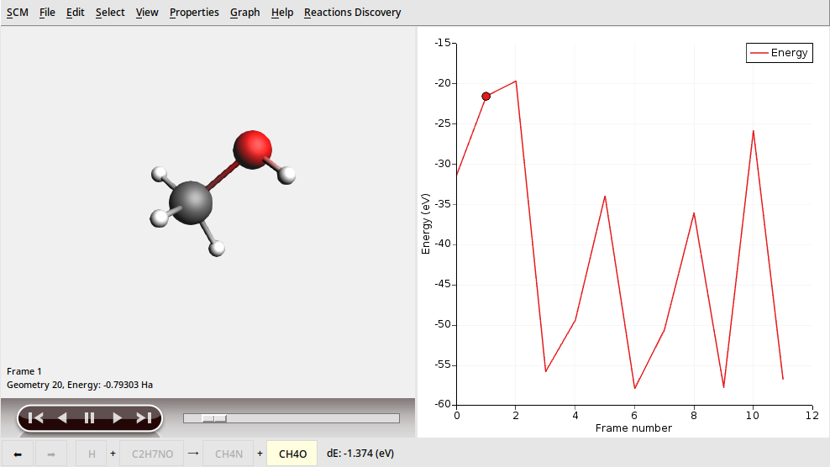This screenshot has width=830, height=467.
Task: Click the Energy legend entry
Action: tap(779, 53)
